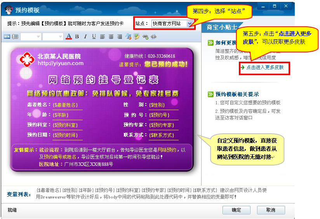The width and height of the screenshot is (320, 219).
Task: Center align the text
Action: (x=111, y=37)
